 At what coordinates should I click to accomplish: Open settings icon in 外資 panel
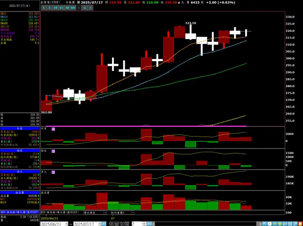point(53,129)
